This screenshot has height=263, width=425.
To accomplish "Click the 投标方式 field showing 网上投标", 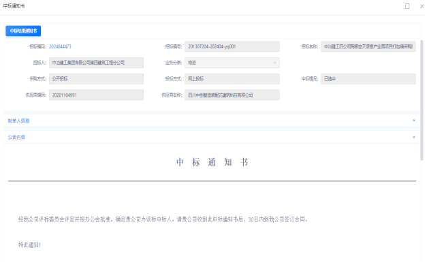I will (x=232, y=79).
